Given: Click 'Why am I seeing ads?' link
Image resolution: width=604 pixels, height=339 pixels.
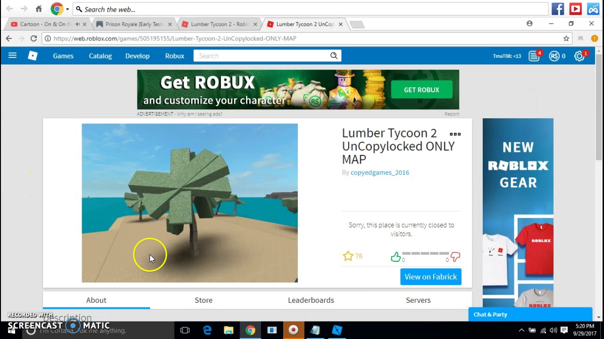Looking at the screenshot, I should coord(200,114).
